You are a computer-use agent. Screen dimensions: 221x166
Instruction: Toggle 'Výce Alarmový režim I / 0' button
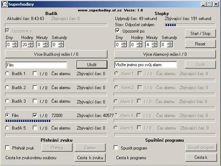[x=165, y=54]
